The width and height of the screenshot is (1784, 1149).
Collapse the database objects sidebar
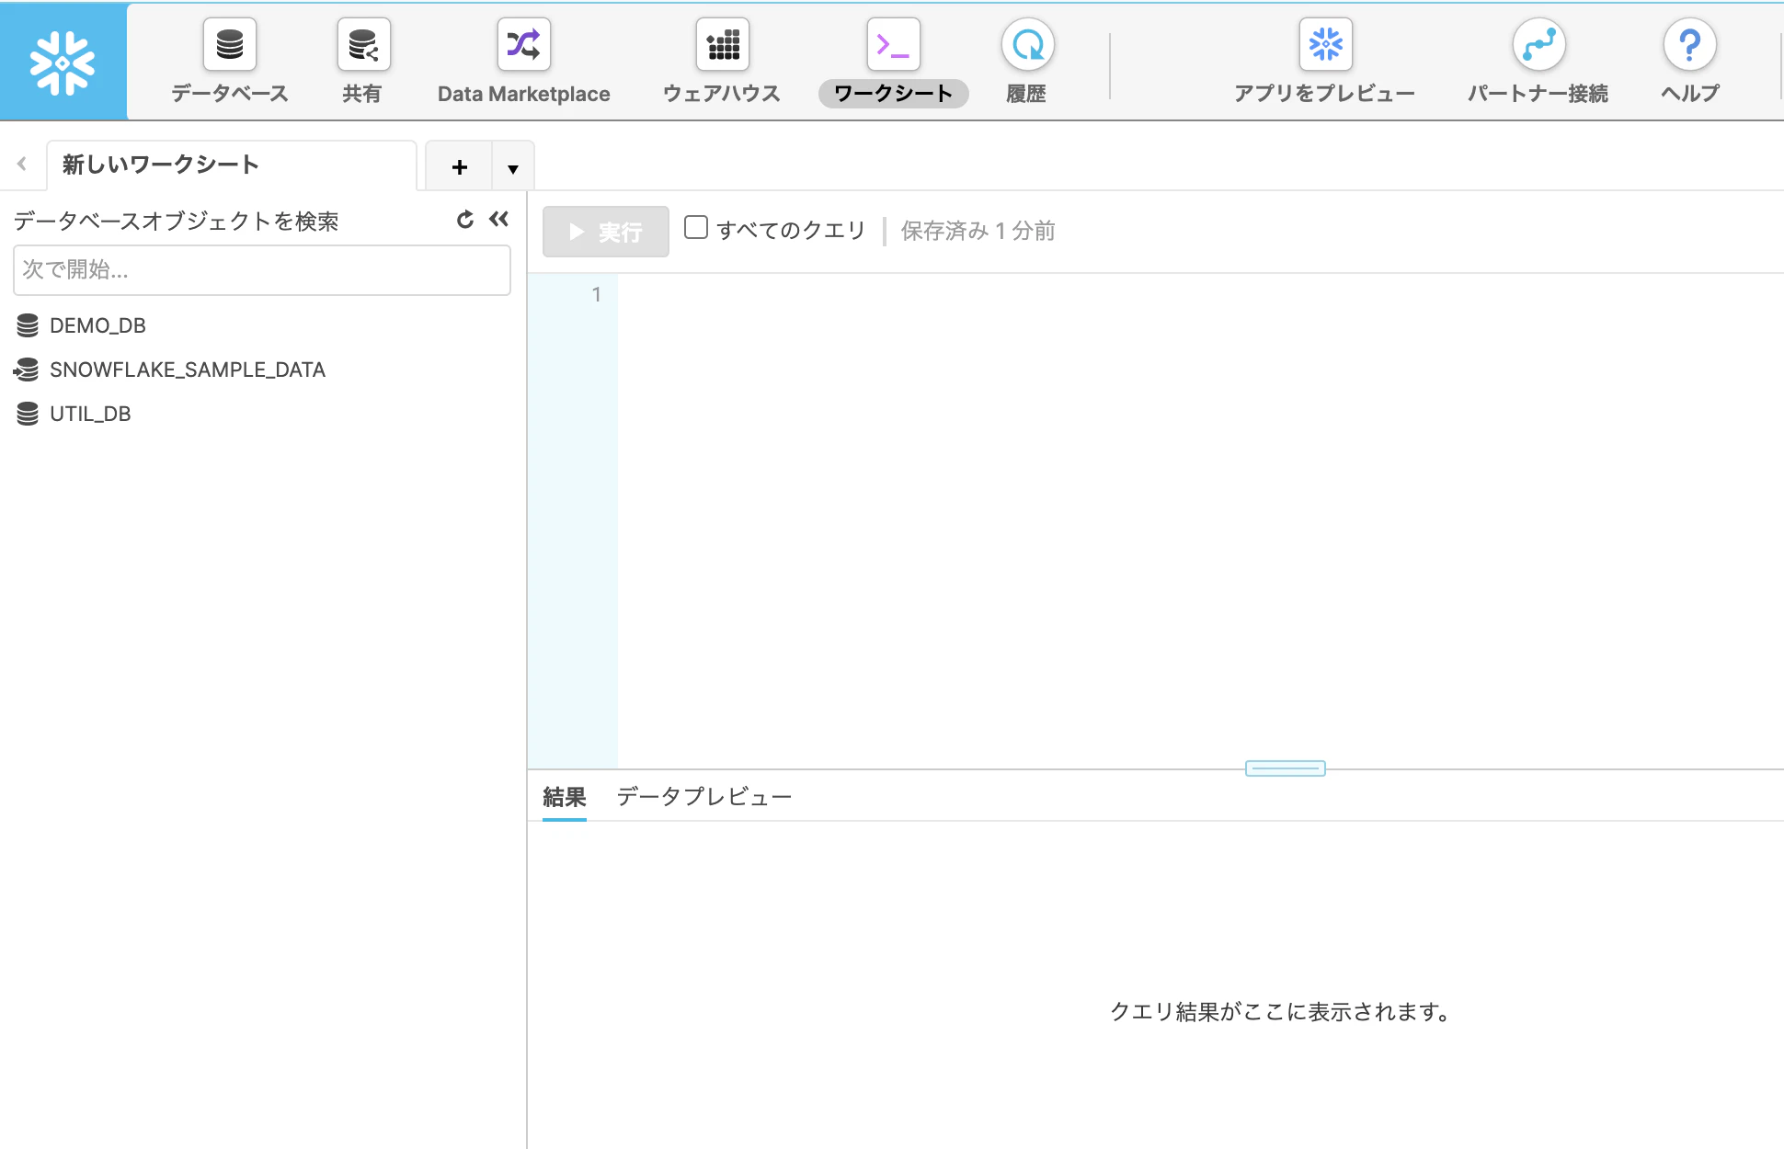(498, 220)
